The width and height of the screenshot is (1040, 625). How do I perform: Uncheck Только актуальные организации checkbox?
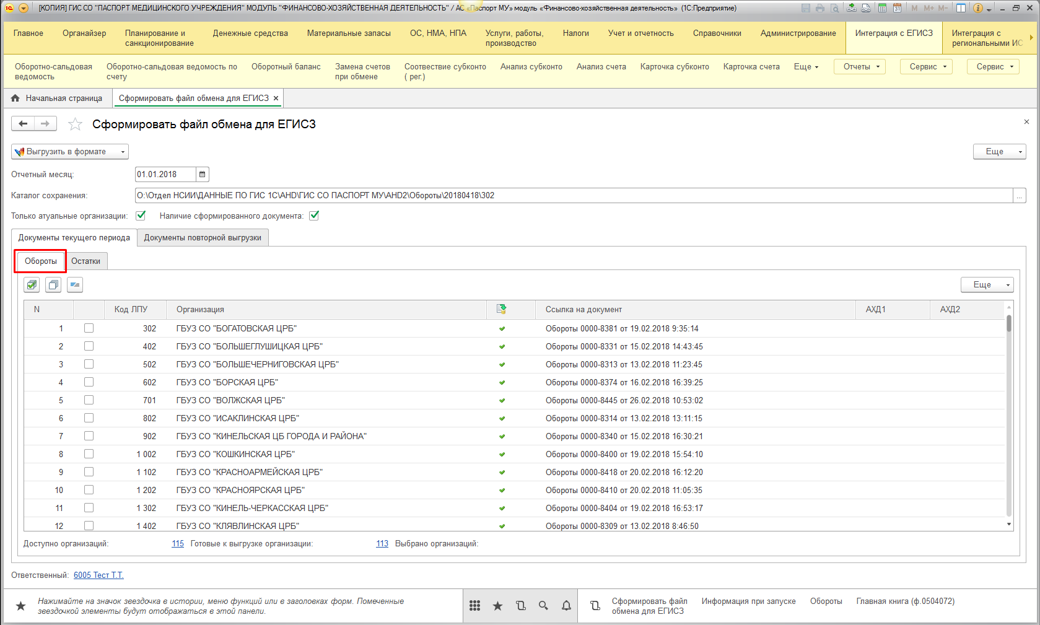point(141,216)
